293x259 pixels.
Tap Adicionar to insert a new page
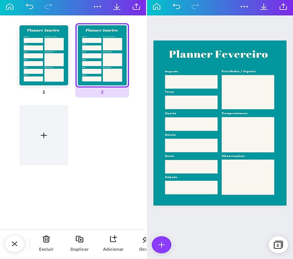(113, 244)
